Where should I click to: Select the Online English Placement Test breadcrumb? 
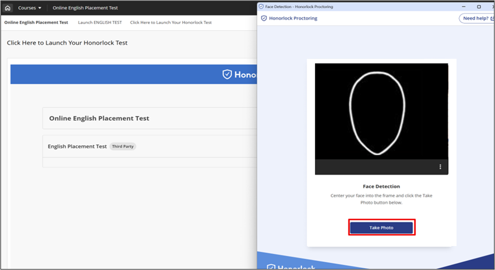36,22
